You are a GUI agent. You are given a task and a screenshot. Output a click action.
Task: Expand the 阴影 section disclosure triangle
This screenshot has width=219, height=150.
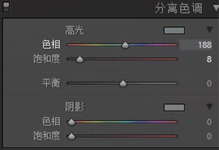tap(210, 107)
